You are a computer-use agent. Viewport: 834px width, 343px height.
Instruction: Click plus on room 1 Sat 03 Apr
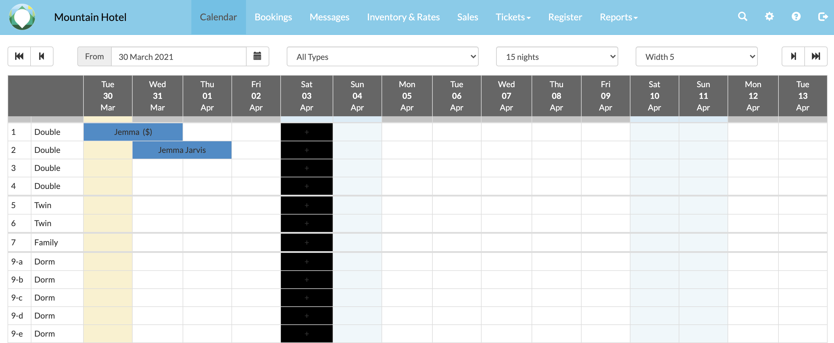(x=306, y=132)
